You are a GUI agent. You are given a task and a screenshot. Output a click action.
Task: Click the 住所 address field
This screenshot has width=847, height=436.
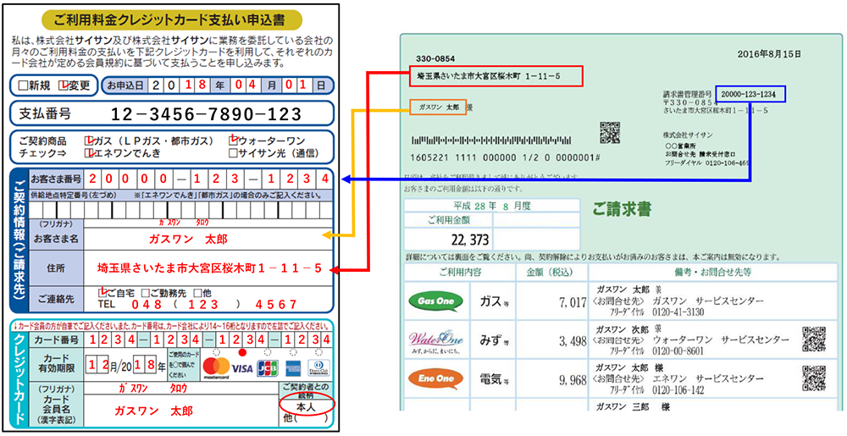coord(209,268)
